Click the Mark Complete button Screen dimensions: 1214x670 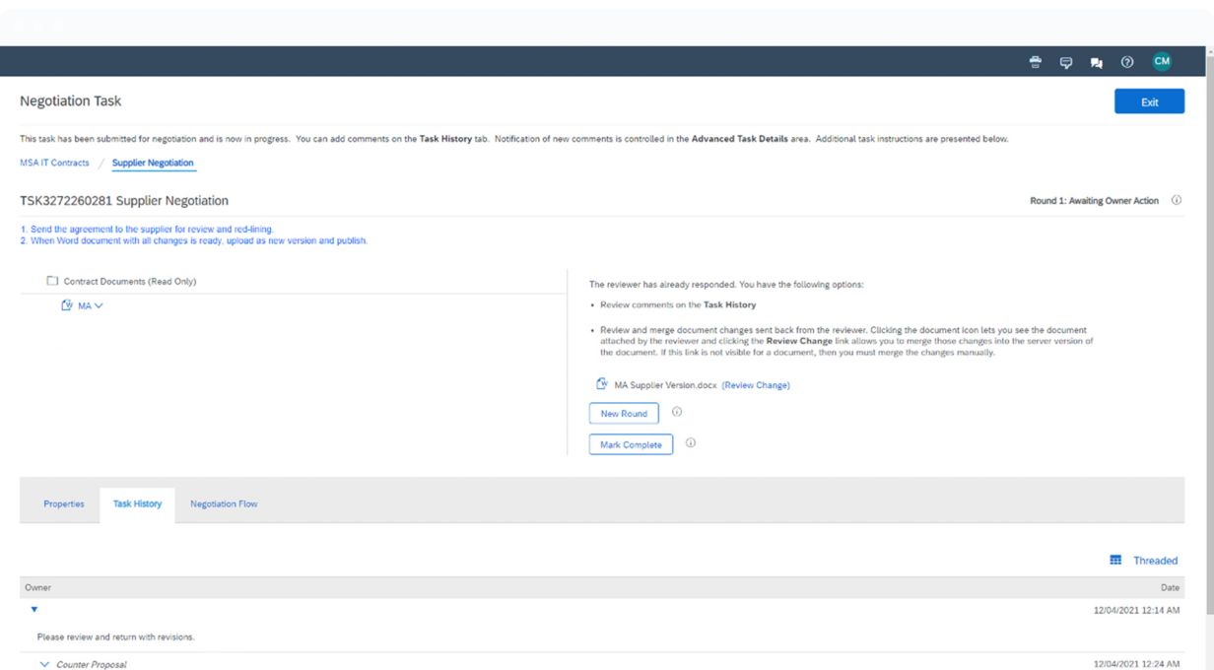[631, 444]
